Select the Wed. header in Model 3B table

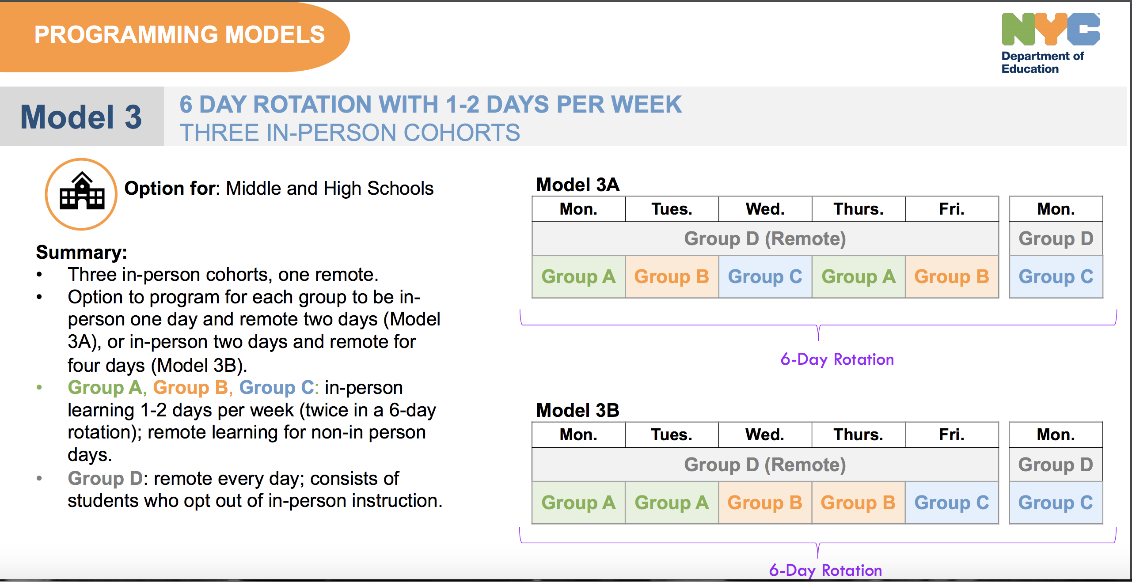click(x=765, y=435)
